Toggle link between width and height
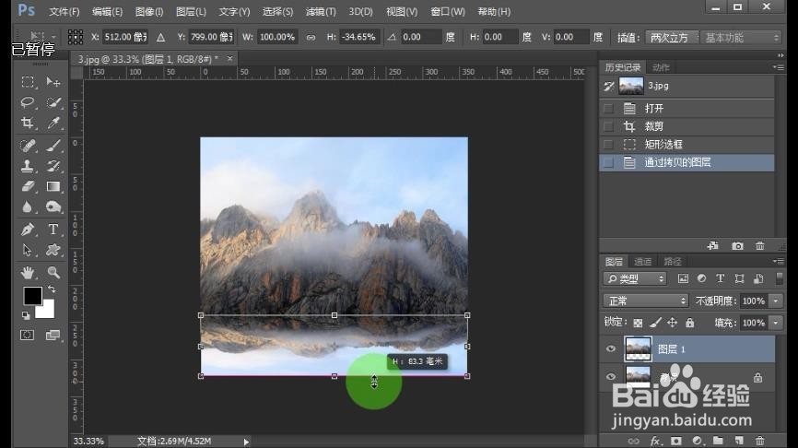Screen dimensions: 798x448 click(311, 37)
